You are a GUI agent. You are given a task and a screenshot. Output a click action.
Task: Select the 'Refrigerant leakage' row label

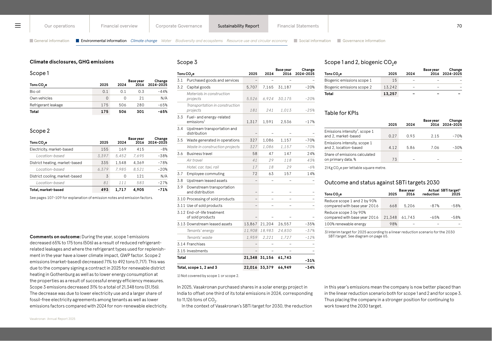pyautogui.click(x=46, y=105)
